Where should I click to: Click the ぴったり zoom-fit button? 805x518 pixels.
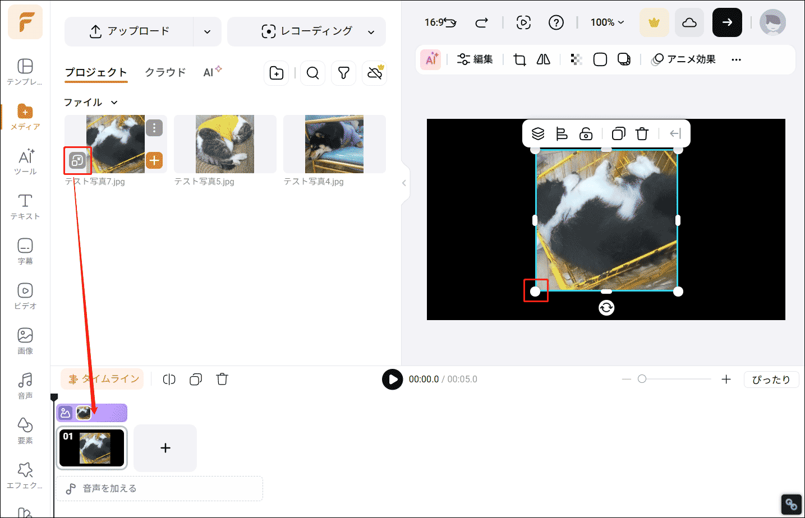pyautogui.click(x=771, y=379)
